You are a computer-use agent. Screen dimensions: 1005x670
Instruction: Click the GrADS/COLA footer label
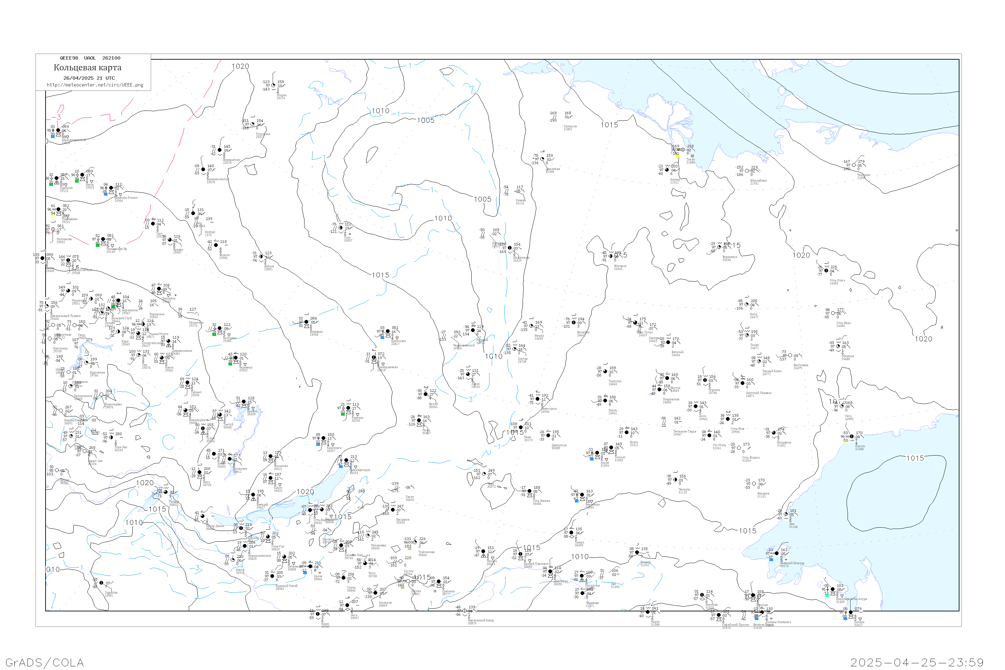click(45, 662)
